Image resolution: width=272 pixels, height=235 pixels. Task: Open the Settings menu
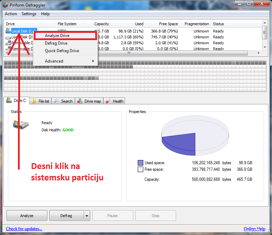(x=29, y=14)
